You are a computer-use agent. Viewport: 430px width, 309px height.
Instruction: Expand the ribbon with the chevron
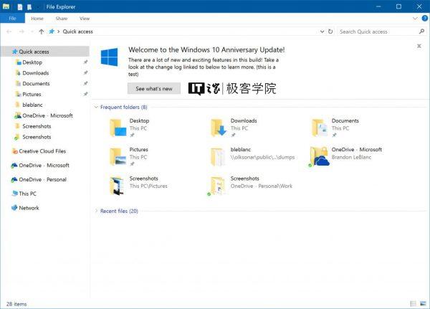pos(415,19)
